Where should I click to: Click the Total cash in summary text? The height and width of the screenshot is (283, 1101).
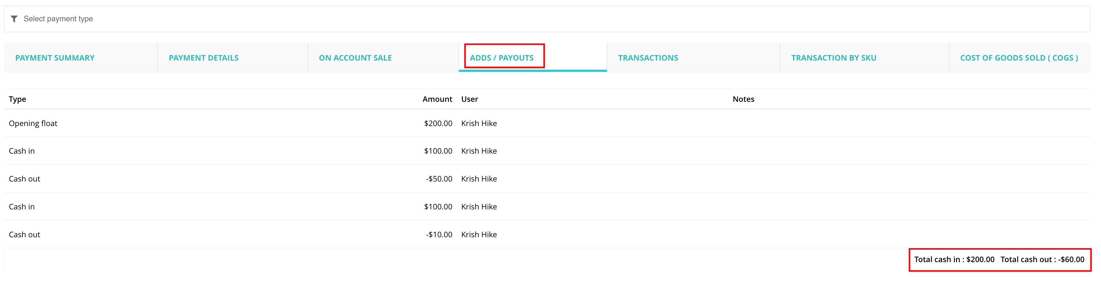pyautogui.click(x=954, y=259)
